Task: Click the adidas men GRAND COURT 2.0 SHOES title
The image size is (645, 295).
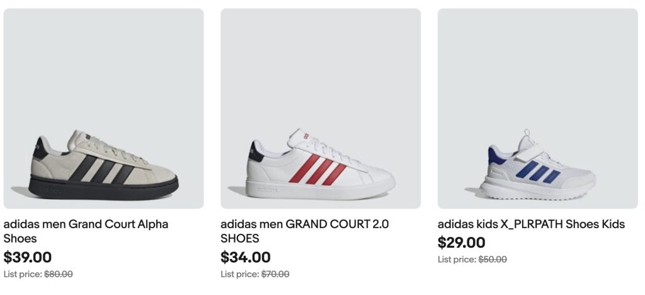Action: (304, 231)
